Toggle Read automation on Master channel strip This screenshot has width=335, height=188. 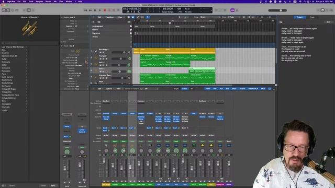pyautogui.click(x=229, y=142)
